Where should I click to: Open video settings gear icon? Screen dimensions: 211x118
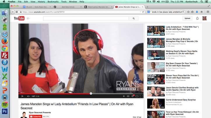click(x=133, y=96)
